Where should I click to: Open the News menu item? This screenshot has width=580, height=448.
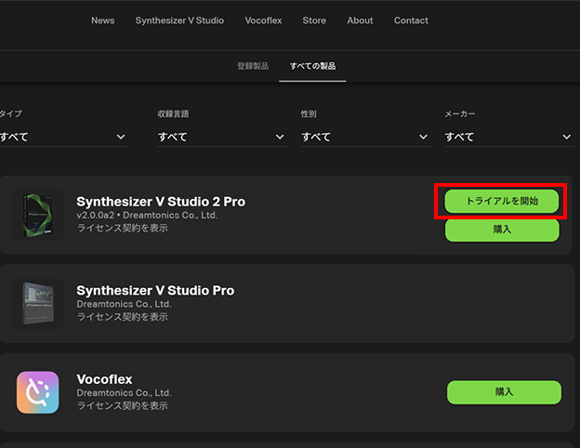pyautogui.click(x=102, y=20)
